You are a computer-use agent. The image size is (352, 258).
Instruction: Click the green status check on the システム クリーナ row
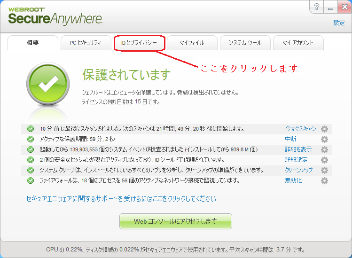(x=30, y=170)
